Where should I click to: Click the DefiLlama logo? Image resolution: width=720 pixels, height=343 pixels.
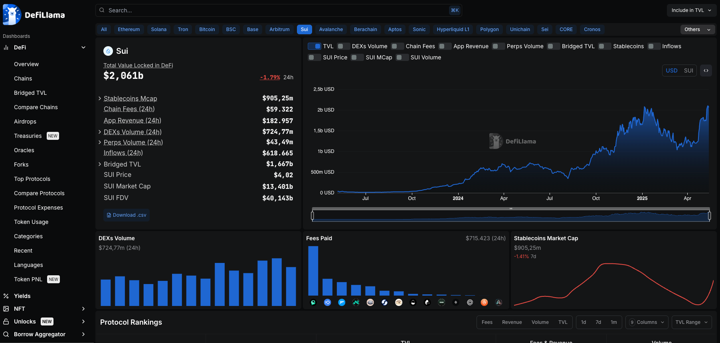34,15
